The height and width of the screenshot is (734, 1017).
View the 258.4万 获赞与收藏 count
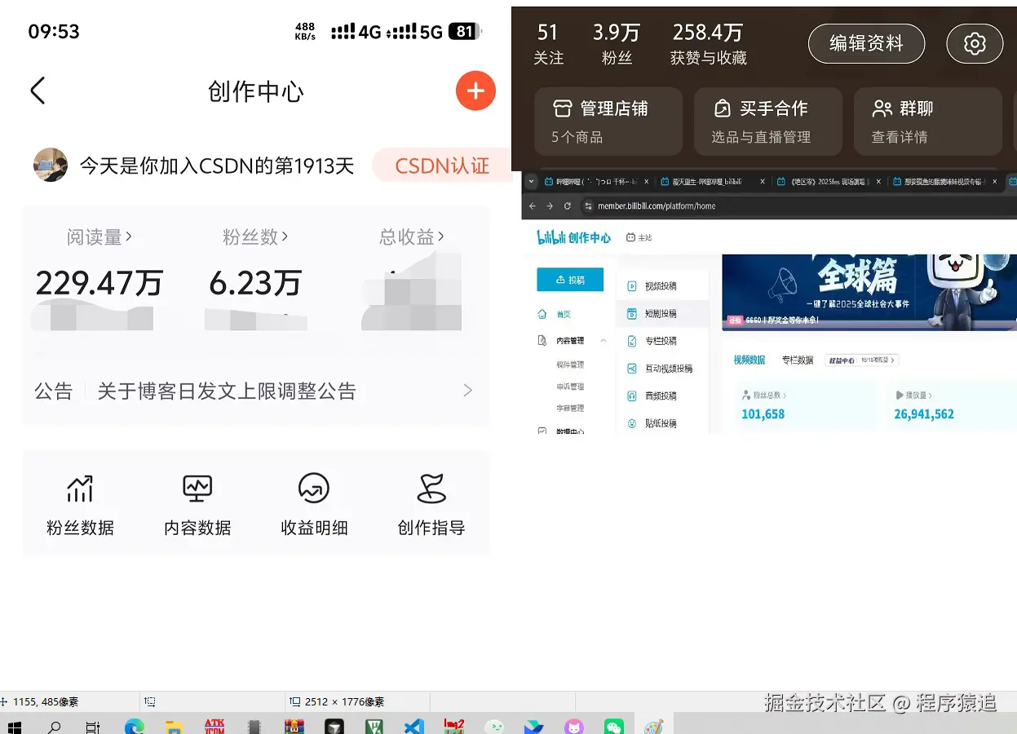[708, 44]
